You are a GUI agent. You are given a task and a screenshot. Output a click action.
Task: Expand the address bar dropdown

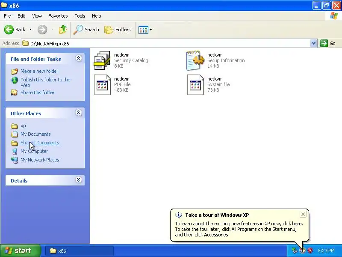[x=313, y=43]
